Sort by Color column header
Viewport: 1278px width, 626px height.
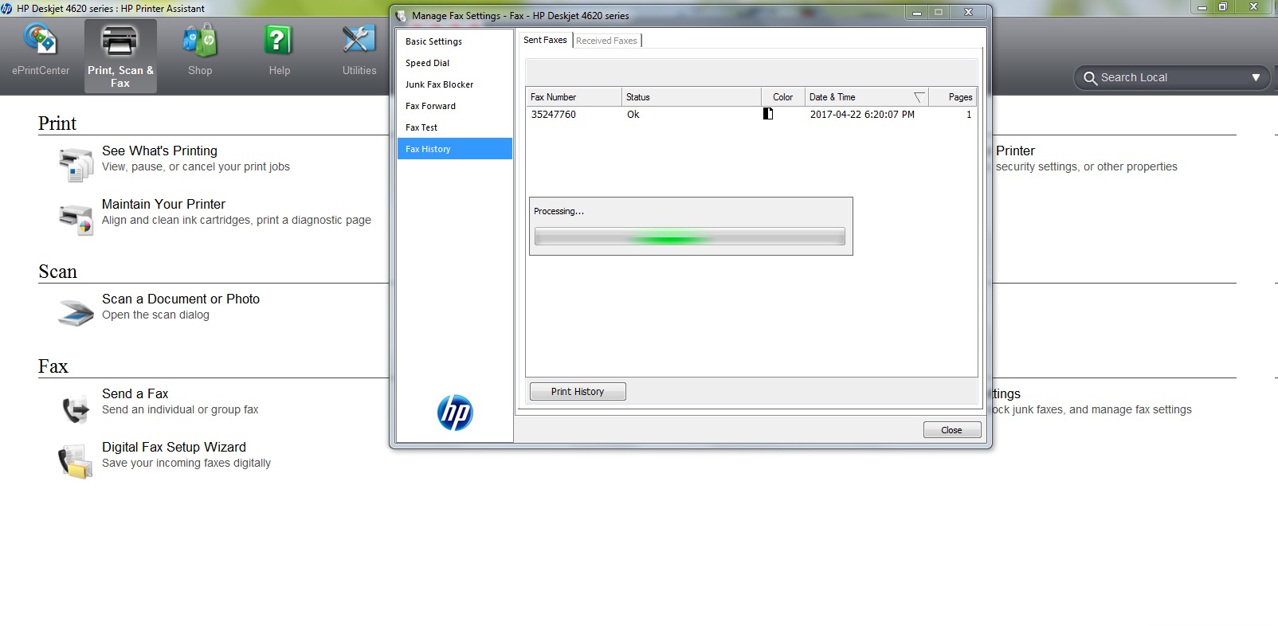point(783,97)
